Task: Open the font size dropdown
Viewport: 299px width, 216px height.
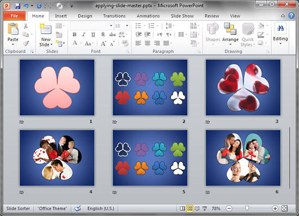Action: [127, 26]
